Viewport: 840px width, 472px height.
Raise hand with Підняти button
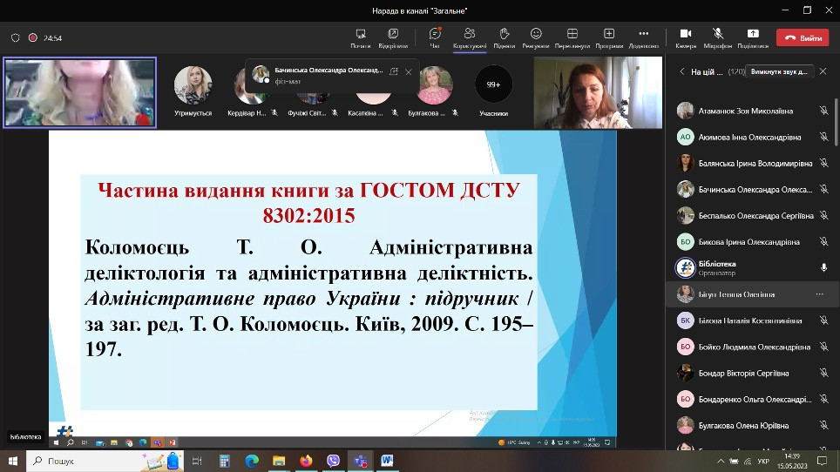point(505,38)
